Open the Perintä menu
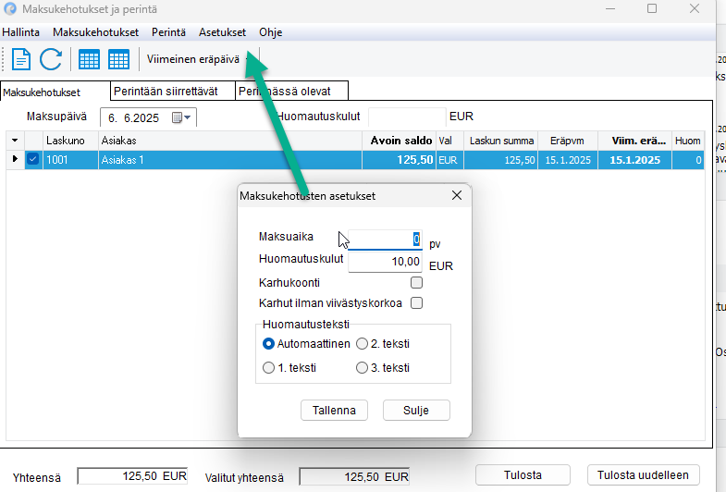Viewport: 726px width, 492px height. click(x=168, y=32)
